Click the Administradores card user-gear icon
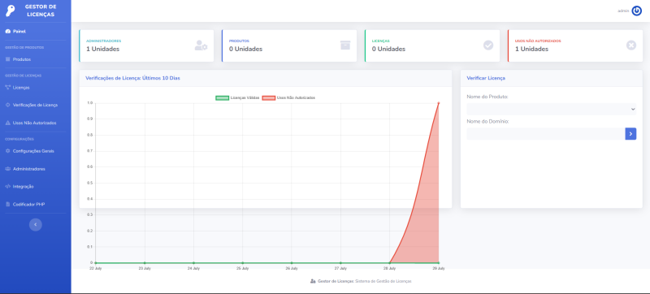 click(x=201, y=45)
